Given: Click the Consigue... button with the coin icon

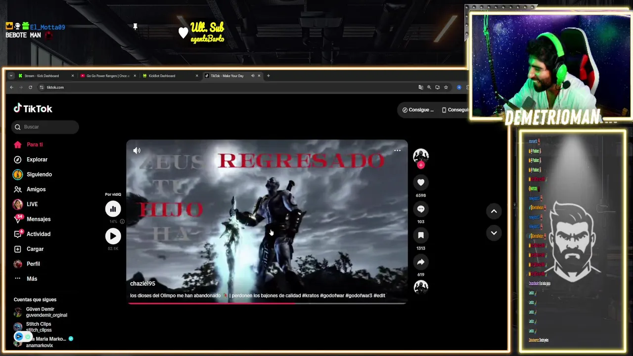Looking at the screenshot, I should 418,110.
